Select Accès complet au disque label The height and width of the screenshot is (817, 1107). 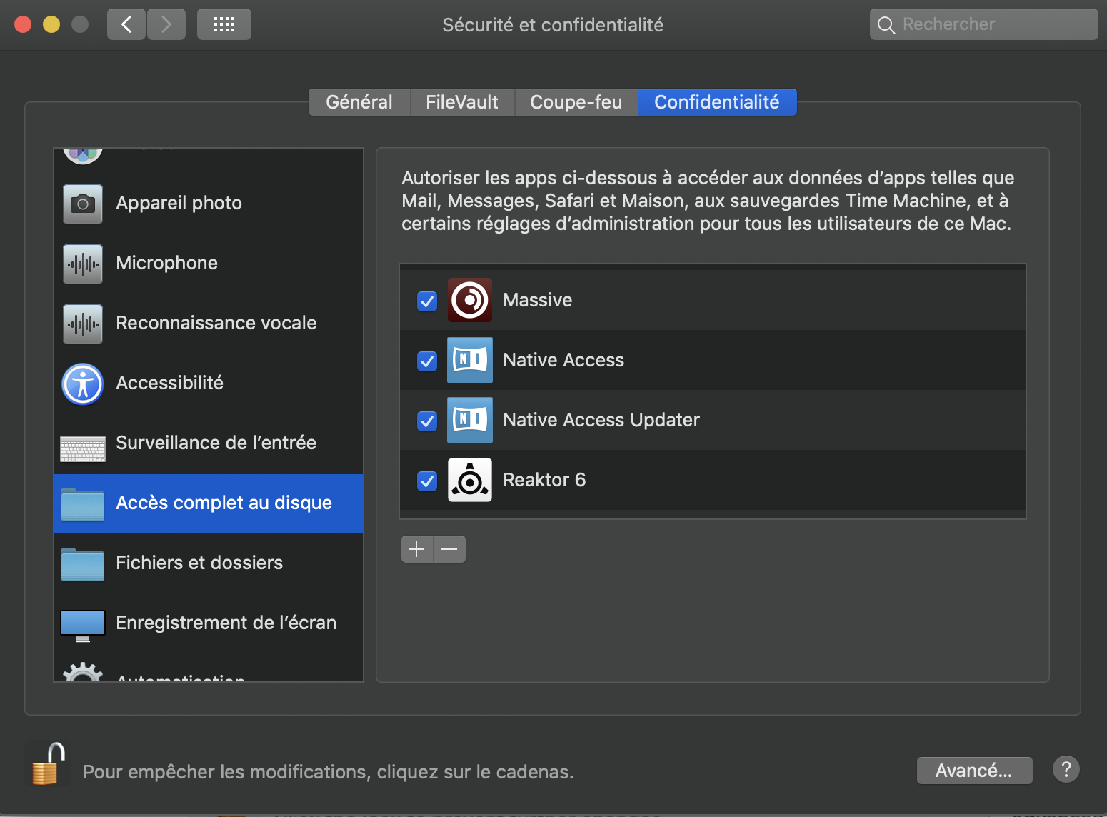[x=224, y=503]
